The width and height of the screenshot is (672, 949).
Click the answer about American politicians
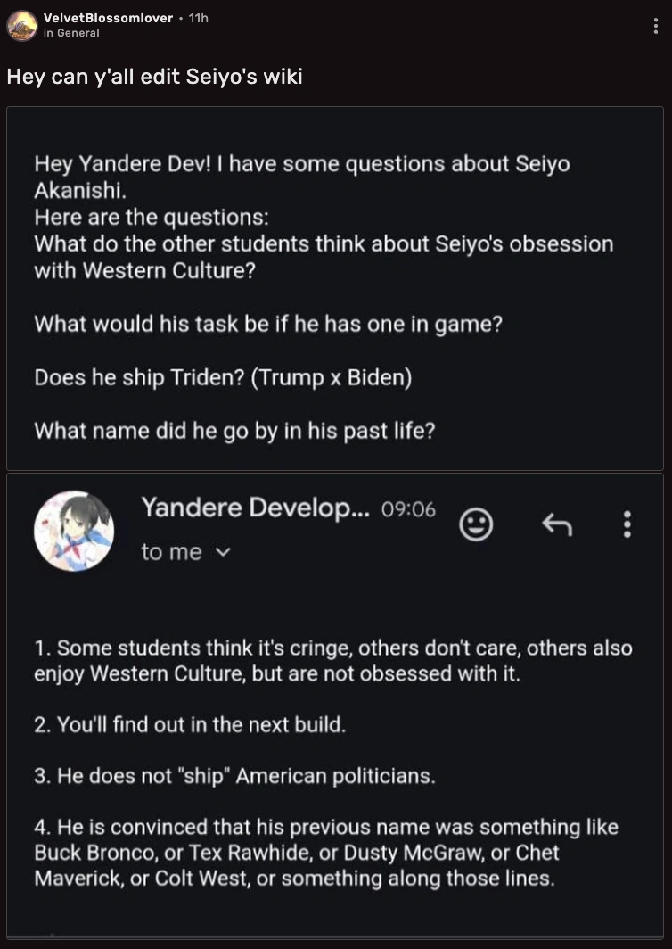coord(235,775)
